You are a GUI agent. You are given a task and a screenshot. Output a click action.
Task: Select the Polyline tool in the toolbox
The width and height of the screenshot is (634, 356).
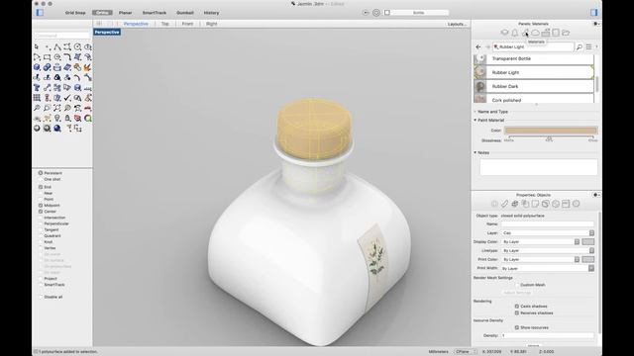[x=57, y=46]
